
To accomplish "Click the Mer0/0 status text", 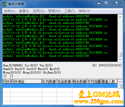I will click(x=43, y=69).
